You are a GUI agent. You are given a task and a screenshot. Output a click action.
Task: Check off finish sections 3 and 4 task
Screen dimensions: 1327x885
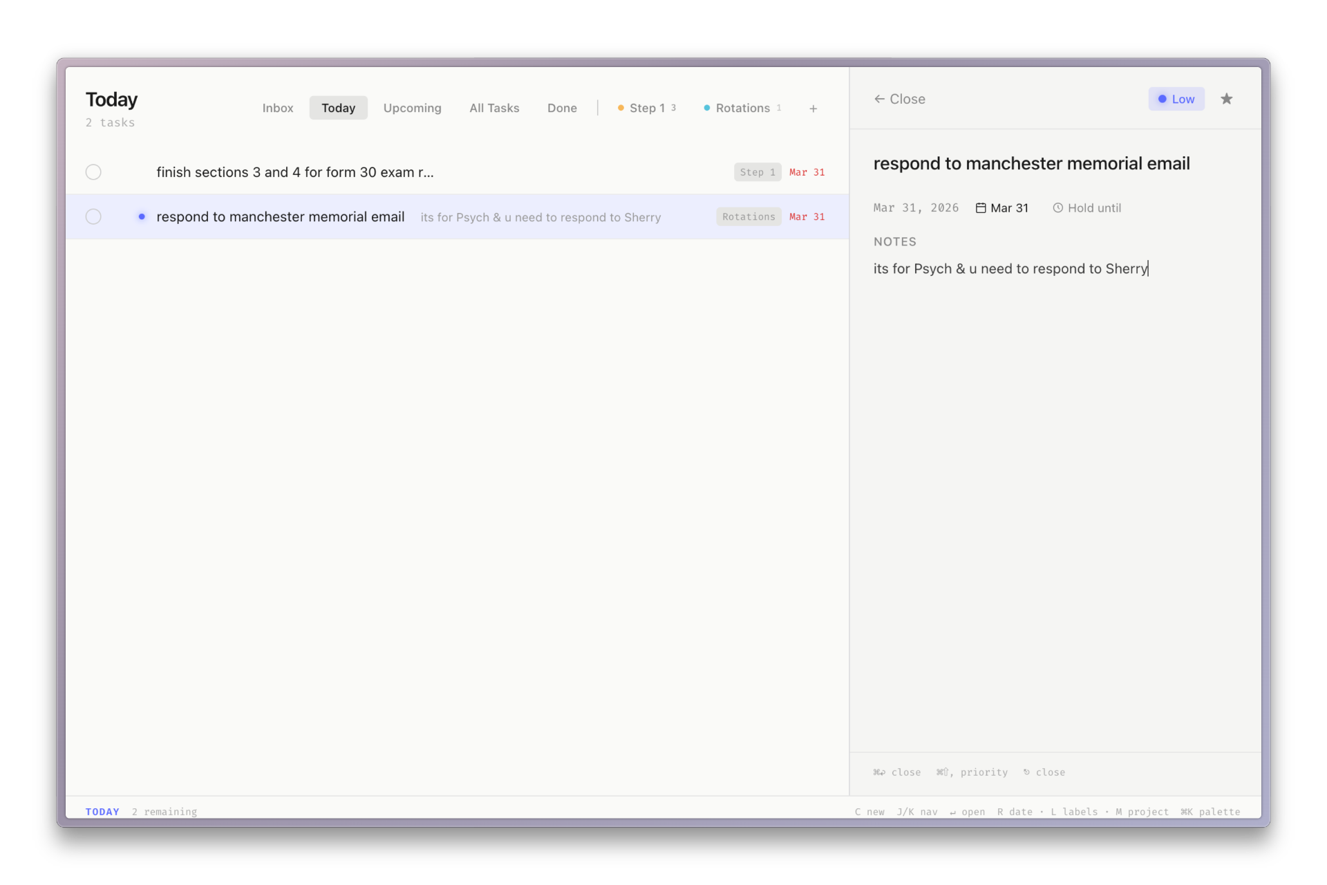(x=93, y=172)
